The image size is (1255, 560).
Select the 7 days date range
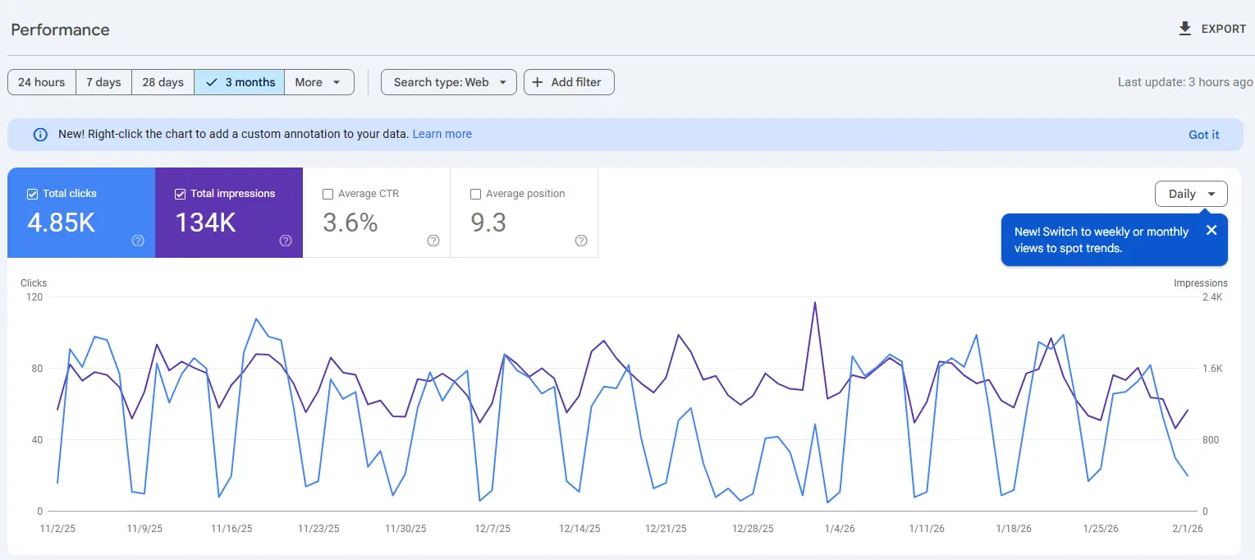pyautogui.click(x=103, y=82)
